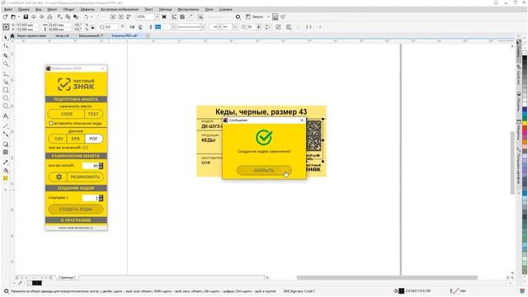The width and height of the screenshot is (528, 297).
Task: Click the Mirror horizontally icon
Action: coord(132,27)
